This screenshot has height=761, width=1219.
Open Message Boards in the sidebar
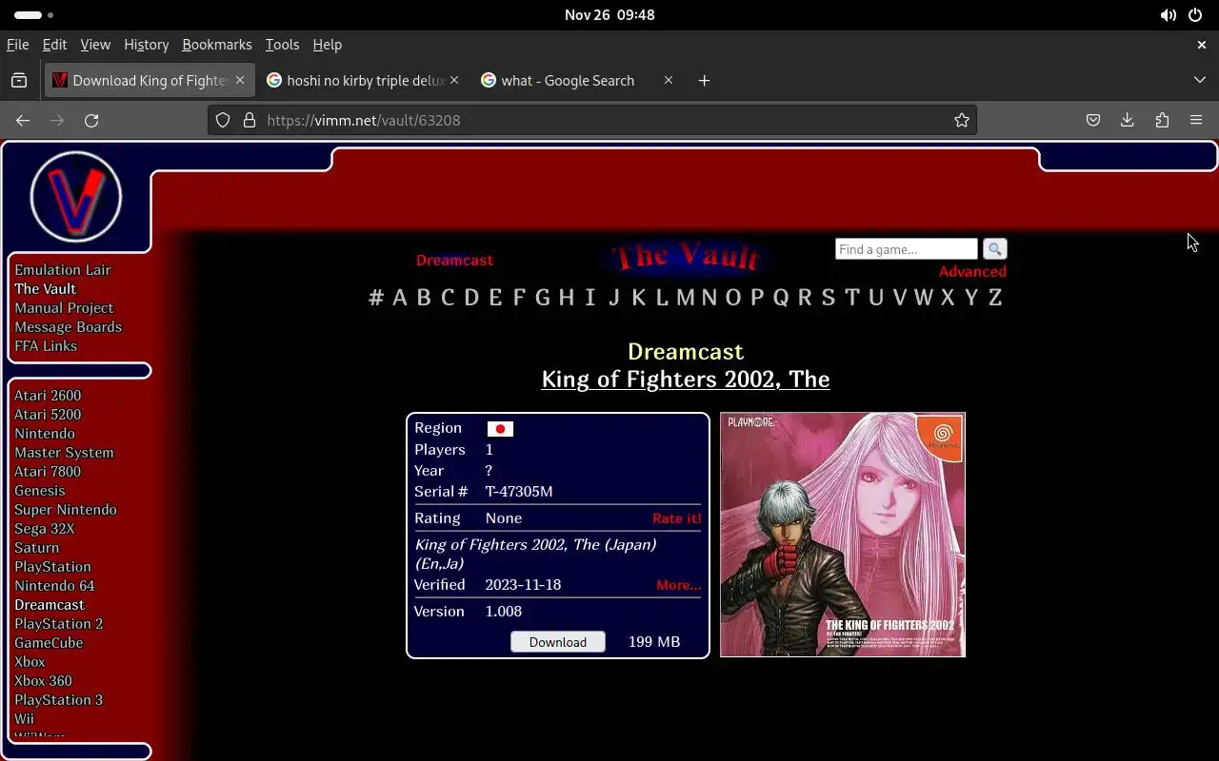point(68,327)
